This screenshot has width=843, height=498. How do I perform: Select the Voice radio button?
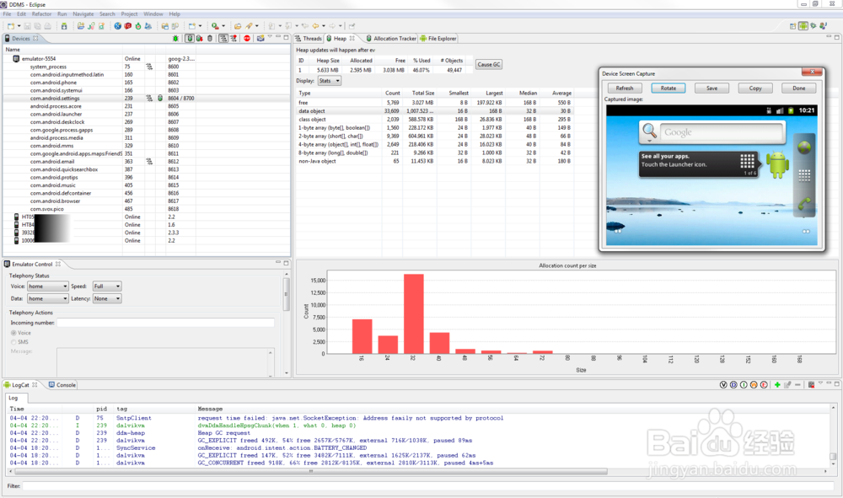tap(14, 333)
